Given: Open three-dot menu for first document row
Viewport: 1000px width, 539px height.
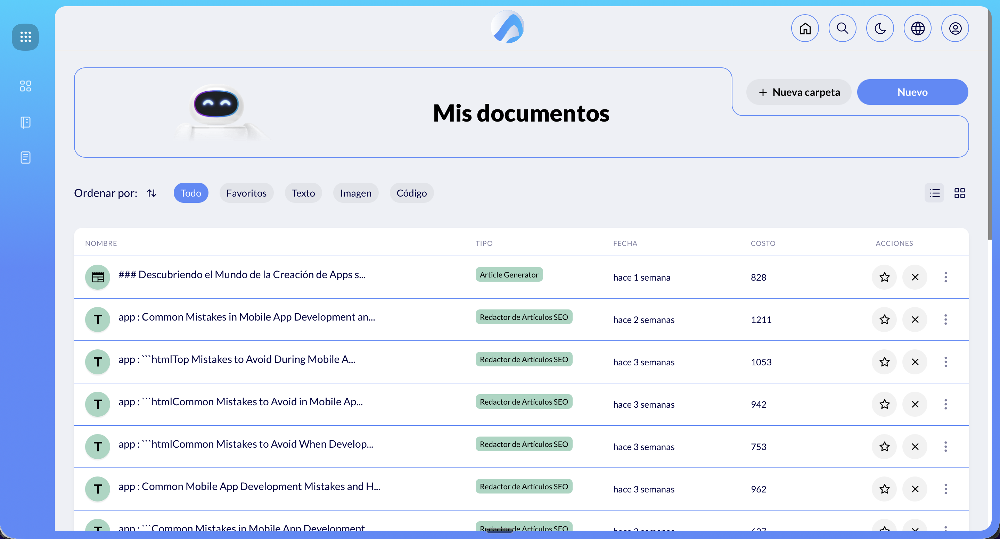Looking at the screenshot, I should [945, 277].
